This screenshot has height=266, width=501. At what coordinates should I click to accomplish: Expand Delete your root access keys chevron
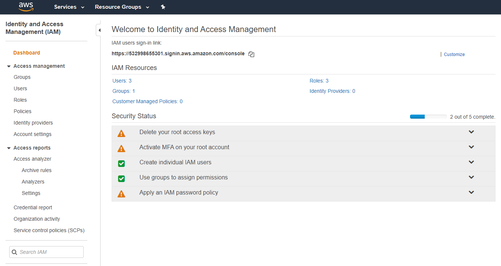point(471,132)
